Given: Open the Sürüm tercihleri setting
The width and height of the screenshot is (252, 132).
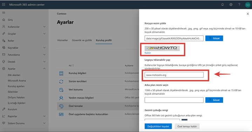Looking at the screenshot, I should (77, 81).
